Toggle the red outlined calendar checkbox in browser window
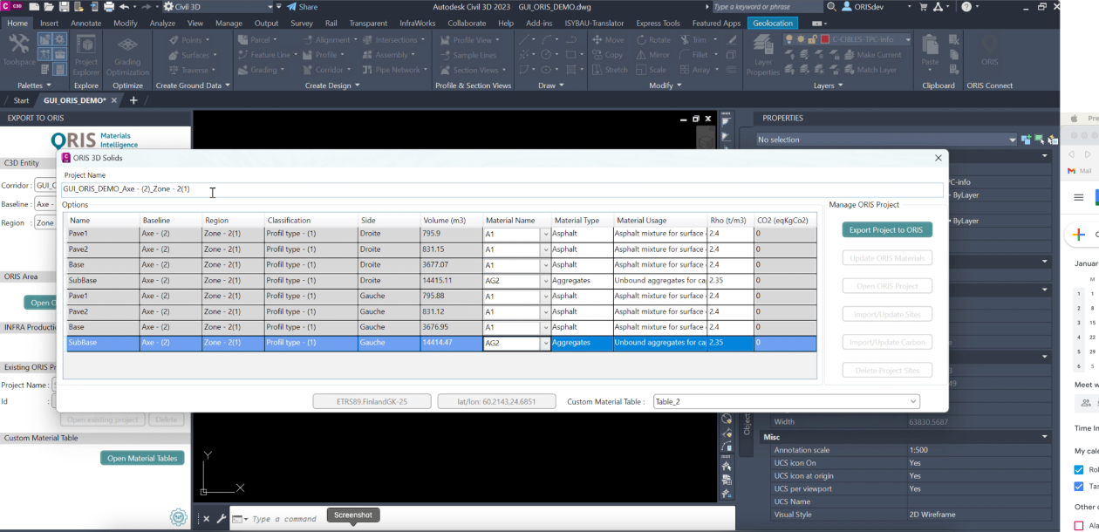The height and width of the screenshot is (532, 1099). pyautogui.click(x=1079, y=526)
